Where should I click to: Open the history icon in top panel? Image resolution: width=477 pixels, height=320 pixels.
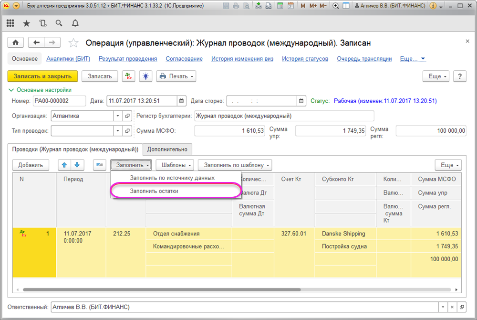(43, 23)
